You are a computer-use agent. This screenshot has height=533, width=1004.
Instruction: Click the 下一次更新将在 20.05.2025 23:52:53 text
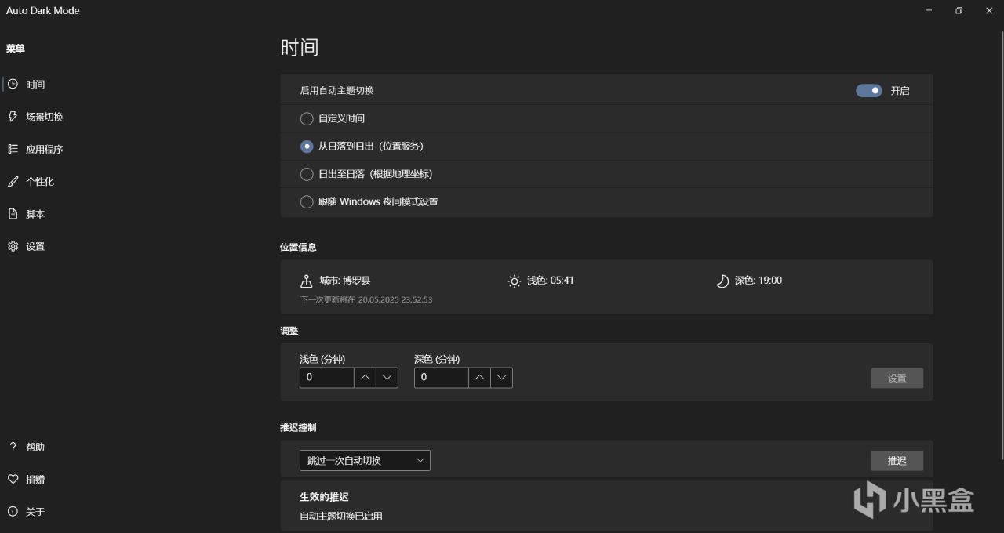(x=366, y=299)
